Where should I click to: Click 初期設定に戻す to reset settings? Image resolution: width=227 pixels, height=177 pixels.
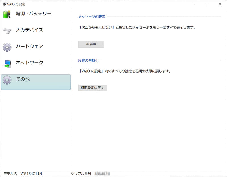[92, 88]
